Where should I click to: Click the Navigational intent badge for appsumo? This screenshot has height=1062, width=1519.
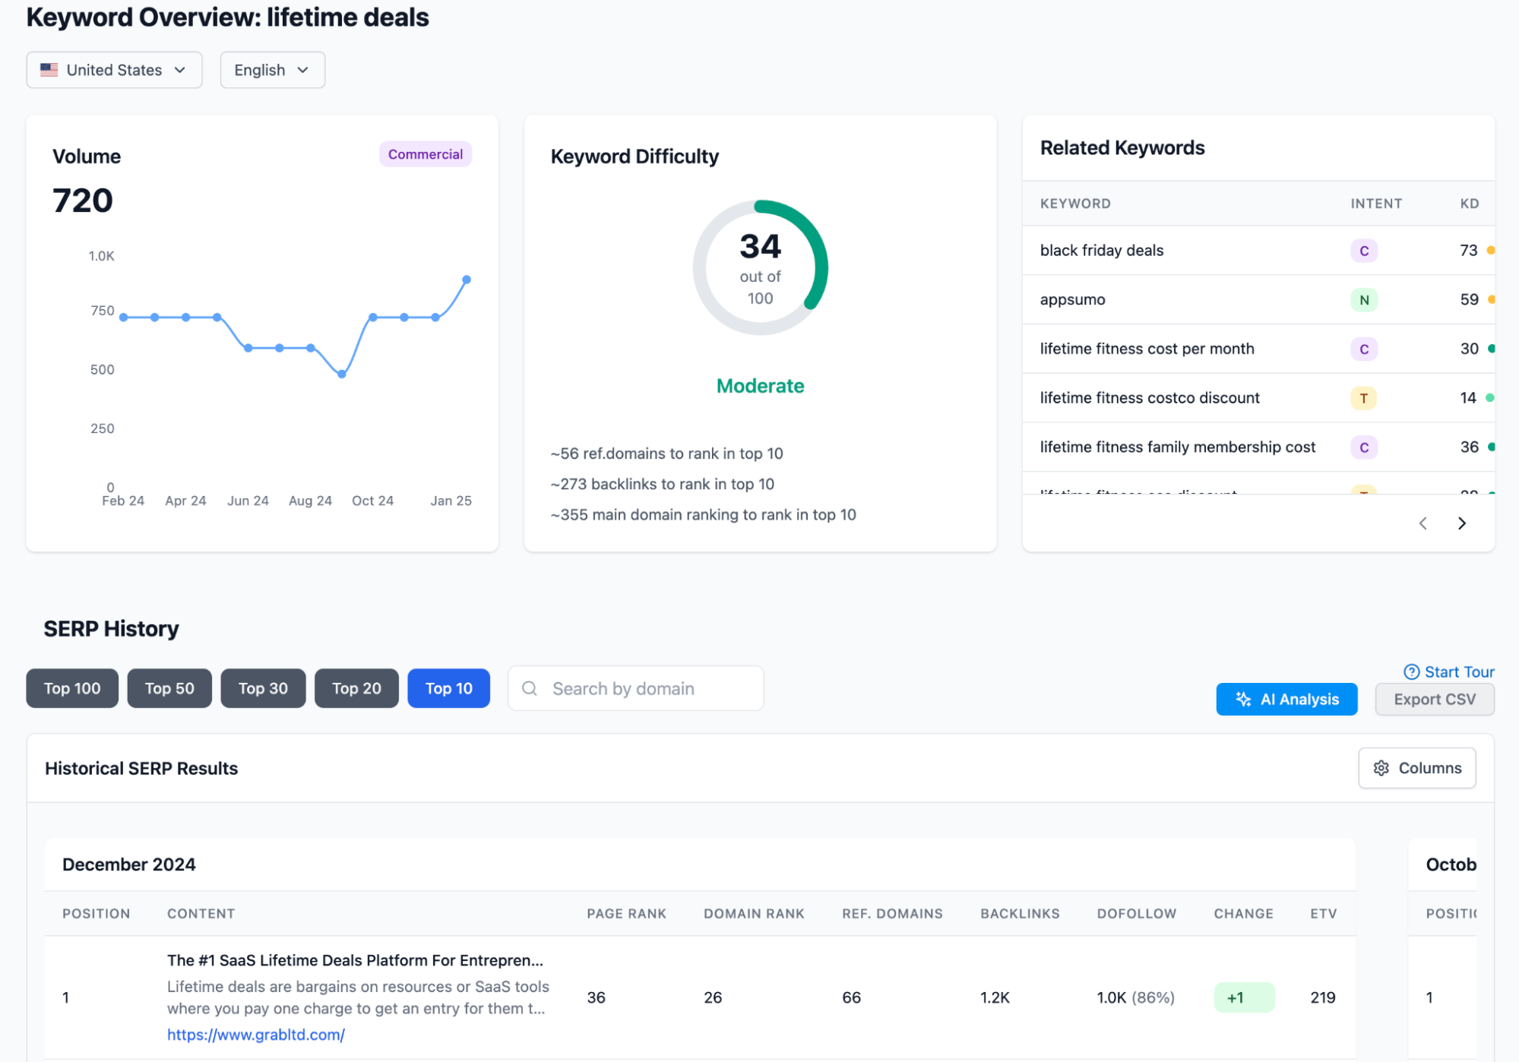pos(1364,299)
